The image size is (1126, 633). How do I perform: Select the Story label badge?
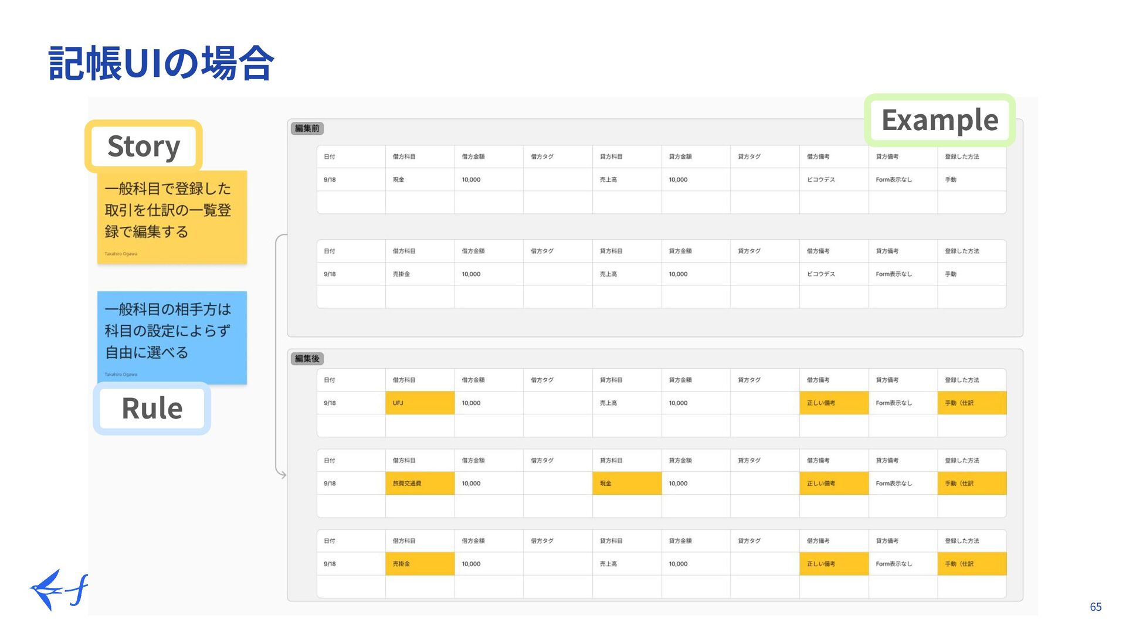point(144,146)
